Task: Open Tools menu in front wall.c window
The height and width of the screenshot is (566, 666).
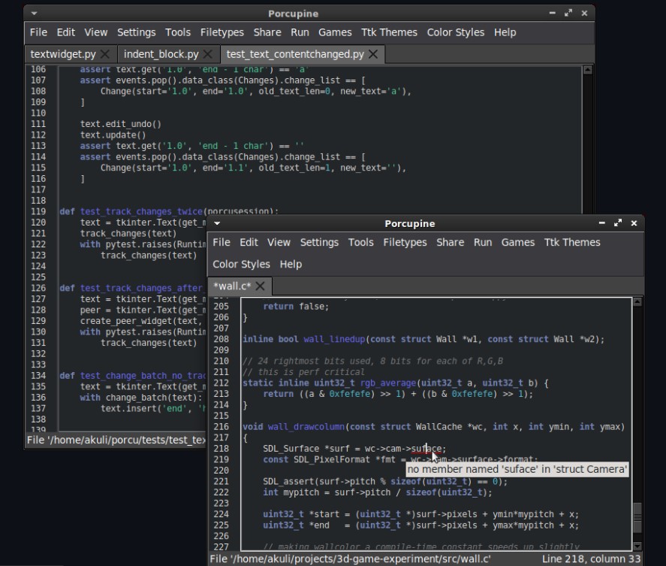Action: point(361,242)
